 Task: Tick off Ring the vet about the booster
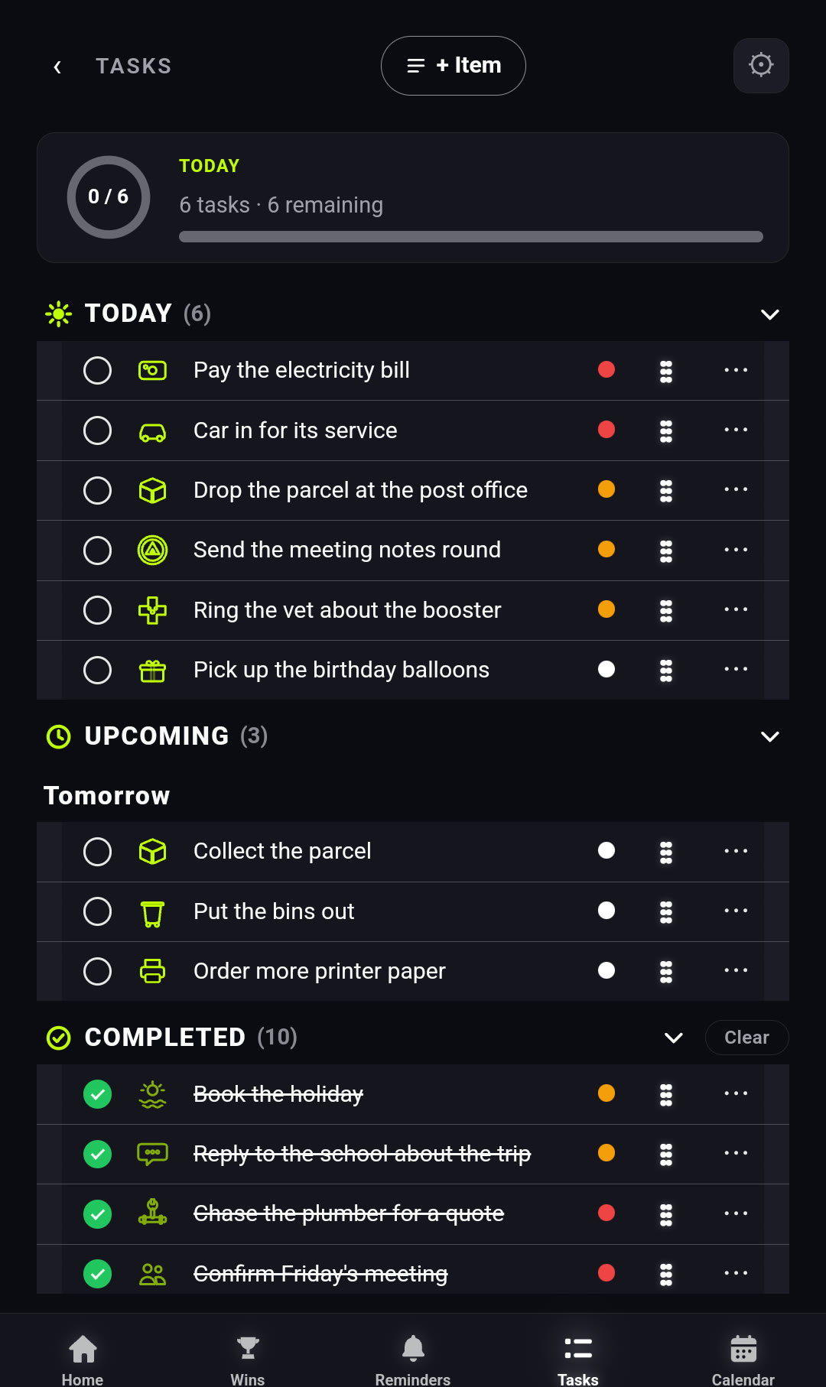coord(97,610)
